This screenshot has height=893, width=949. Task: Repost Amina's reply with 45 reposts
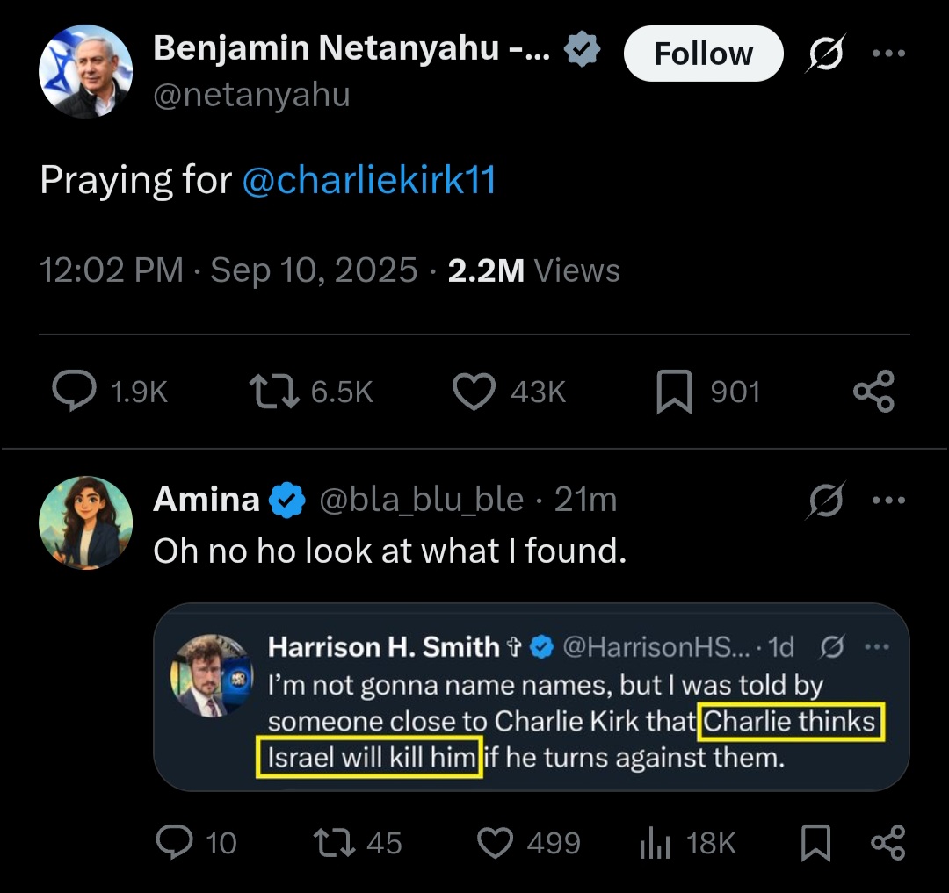(334, 843)
